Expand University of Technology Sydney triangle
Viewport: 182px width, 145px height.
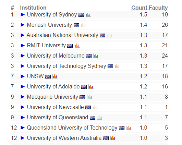coord(23,66)
